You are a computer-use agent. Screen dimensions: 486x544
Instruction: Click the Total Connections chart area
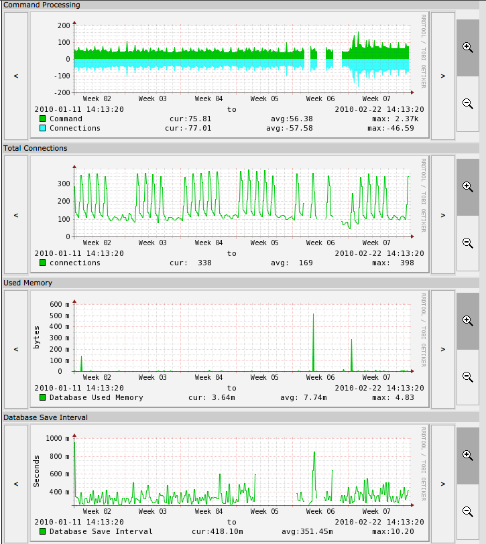coord(242,203)
